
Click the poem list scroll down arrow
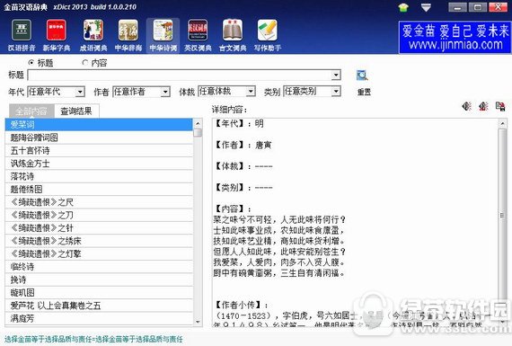[198, 322]
